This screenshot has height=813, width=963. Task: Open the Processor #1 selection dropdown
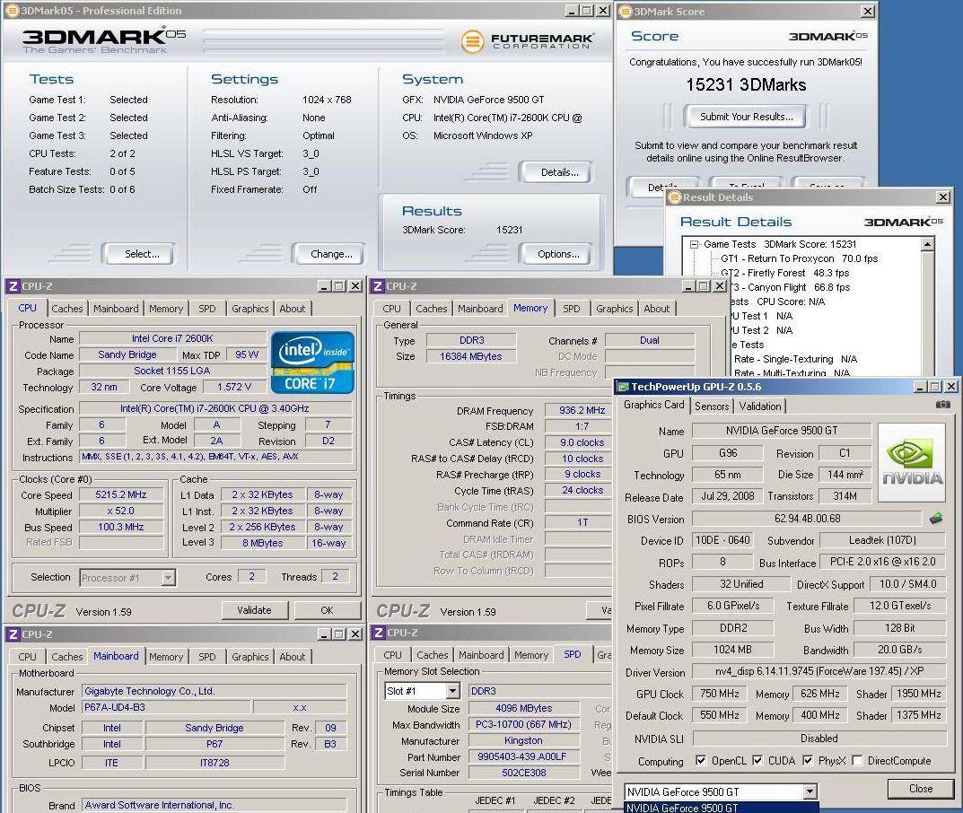(x=168, y=578)
